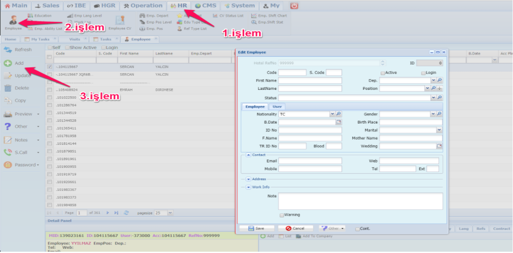513x253 pixels.
Task: Refresh the employee list from sidebar
Action: [x=18, y=50]
